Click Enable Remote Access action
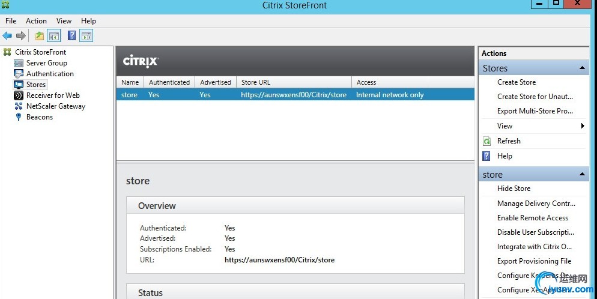The width and height of the screenshot is (597, 299). pyautogui.click(x=533, y=218)
